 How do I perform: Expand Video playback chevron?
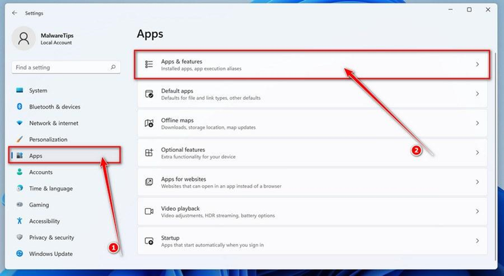click(x=477, y=211)
